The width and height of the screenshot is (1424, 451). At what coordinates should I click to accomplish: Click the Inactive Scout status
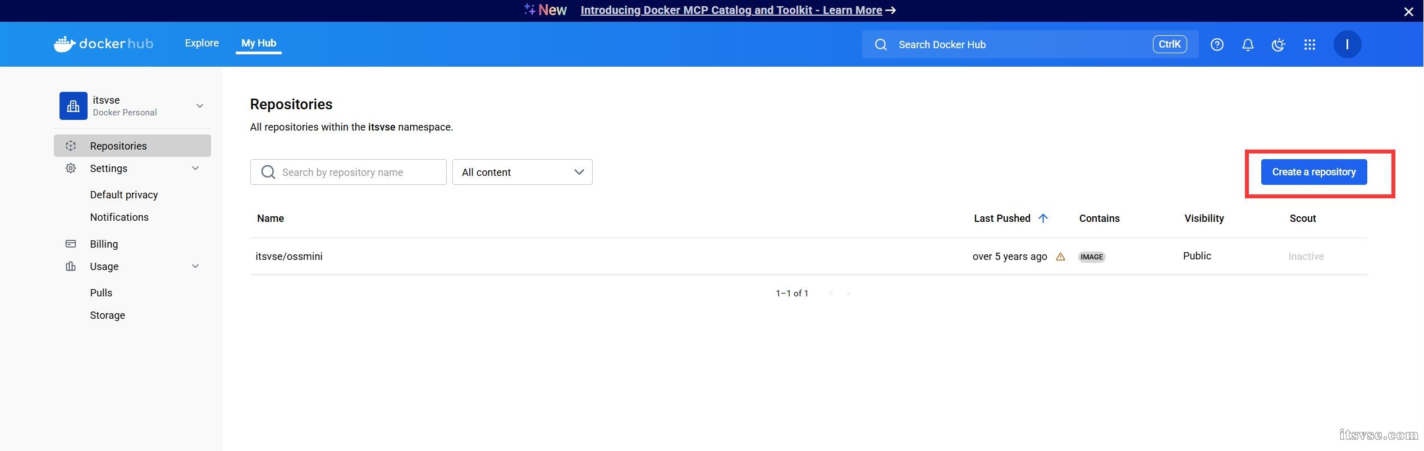1306,257
